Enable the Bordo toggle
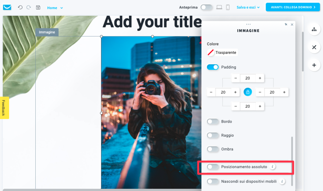 [213, 121]
